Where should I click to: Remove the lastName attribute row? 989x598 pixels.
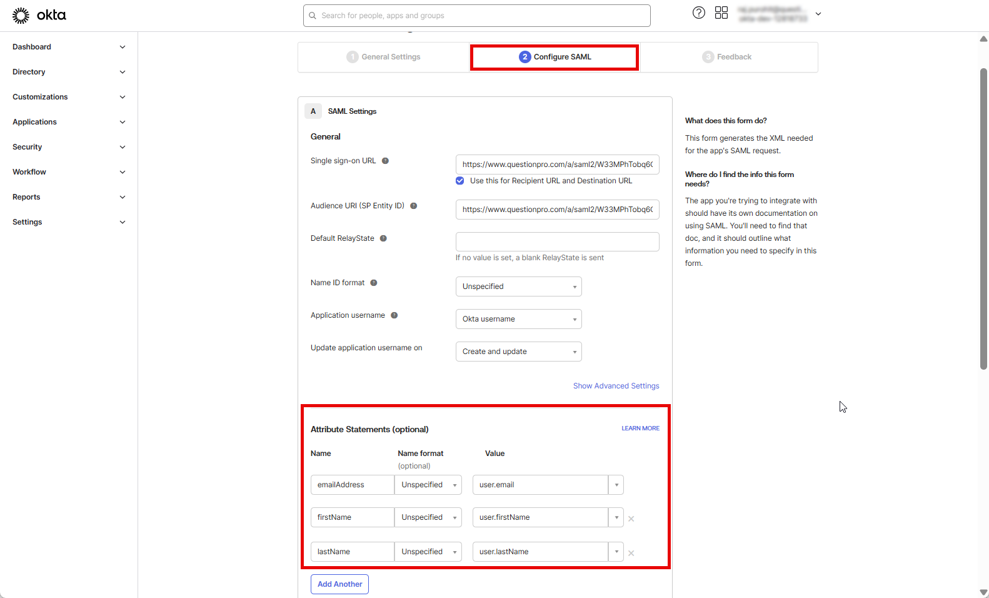click(631, 553)
